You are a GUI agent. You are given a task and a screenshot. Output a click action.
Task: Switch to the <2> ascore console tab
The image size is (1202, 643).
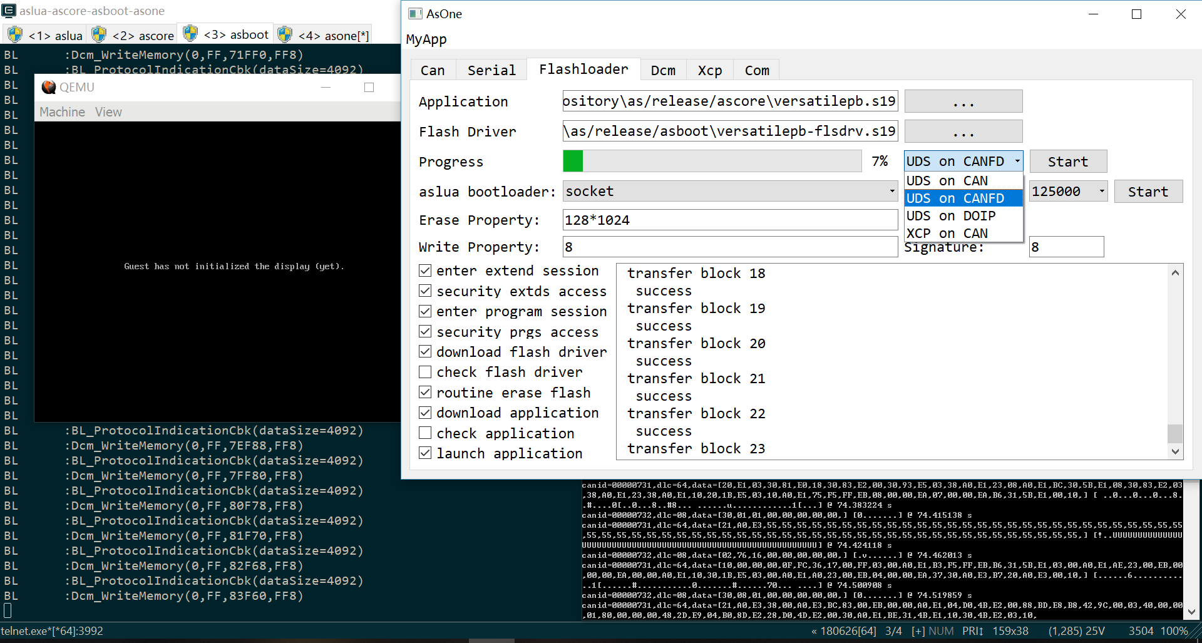133,35
